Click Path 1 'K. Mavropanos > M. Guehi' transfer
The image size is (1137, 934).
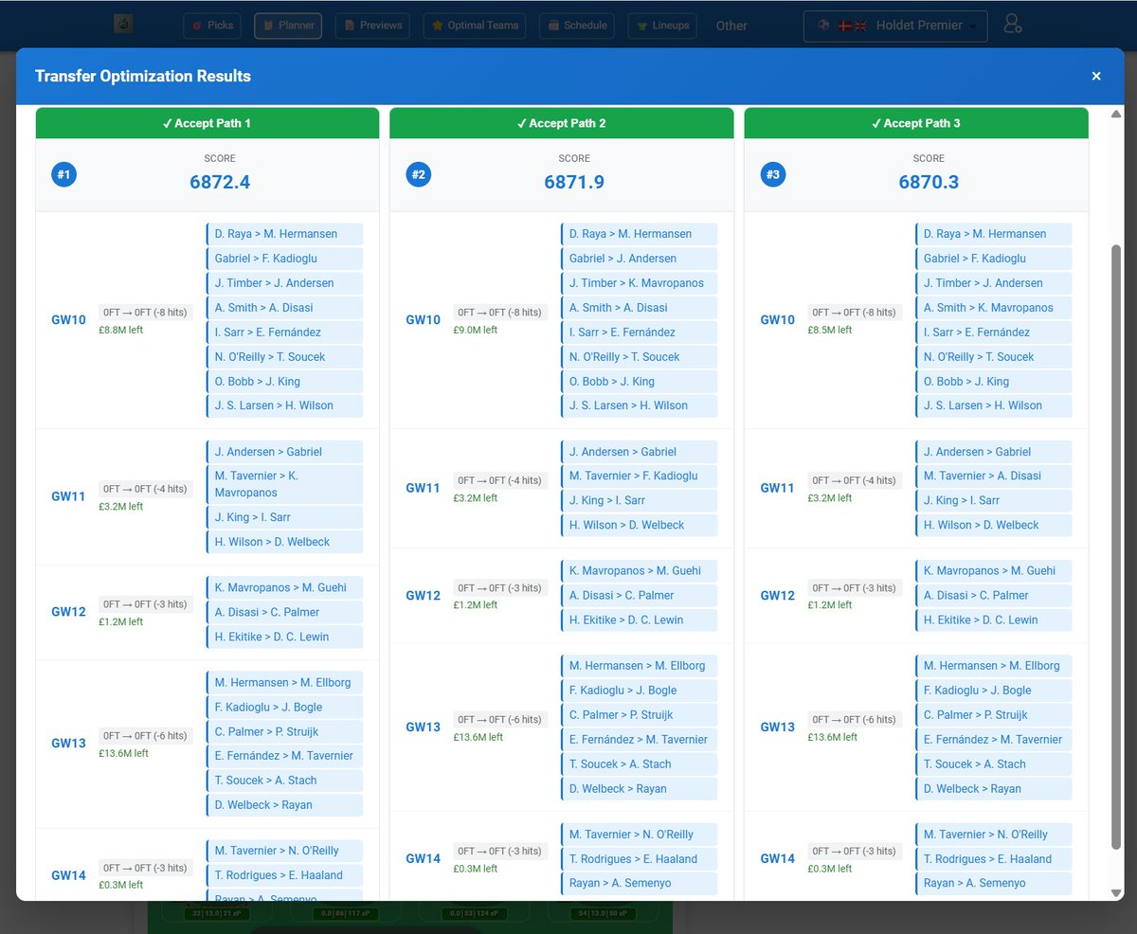(284, 587)
